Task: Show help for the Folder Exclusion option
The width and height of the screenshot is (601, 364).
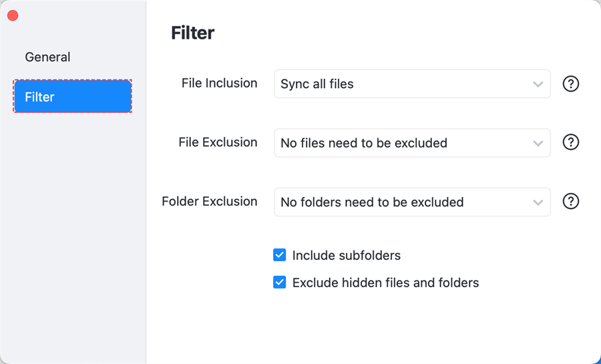Action: click(x=571, y=202)
